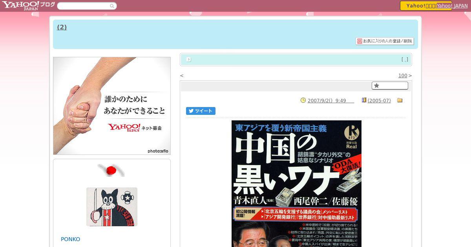Open the 100 next-post link
Image resolution: width=471 pixels, height=247 pixels.
tap(403, 76)
